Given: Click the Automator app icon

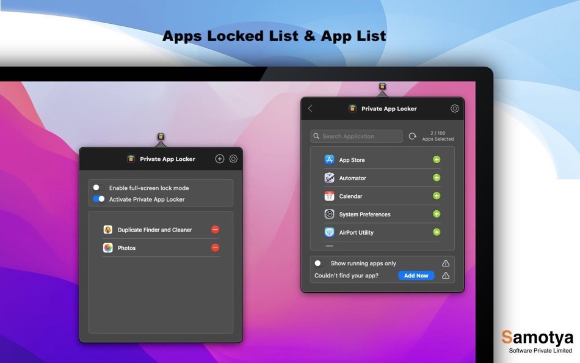Looking at the screenshot, I should [329, 178].
